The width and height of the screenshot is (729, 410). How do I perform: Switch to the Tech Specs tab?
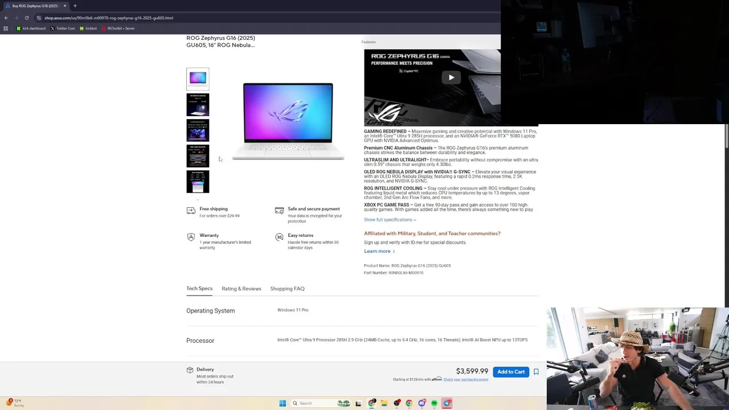[x=199, y=289]
